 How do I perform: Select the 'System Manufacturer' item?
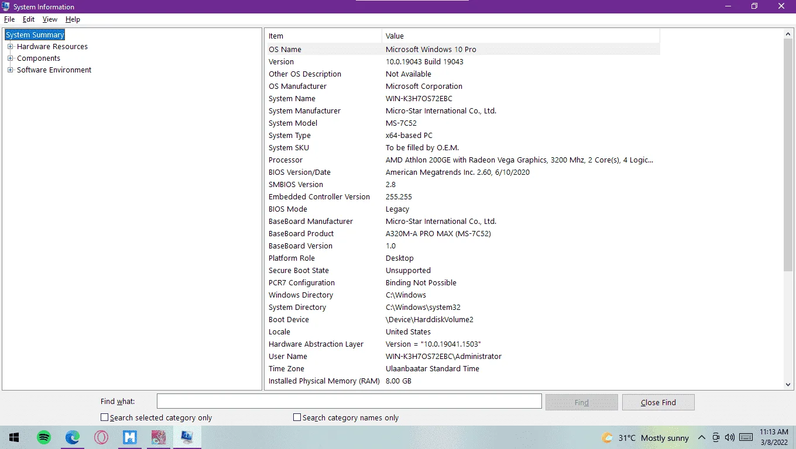click(x=304, y=111)
